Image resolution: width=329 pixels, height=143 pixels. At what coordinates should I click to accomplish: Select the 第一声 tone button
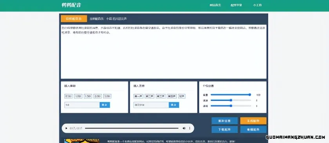139,97
